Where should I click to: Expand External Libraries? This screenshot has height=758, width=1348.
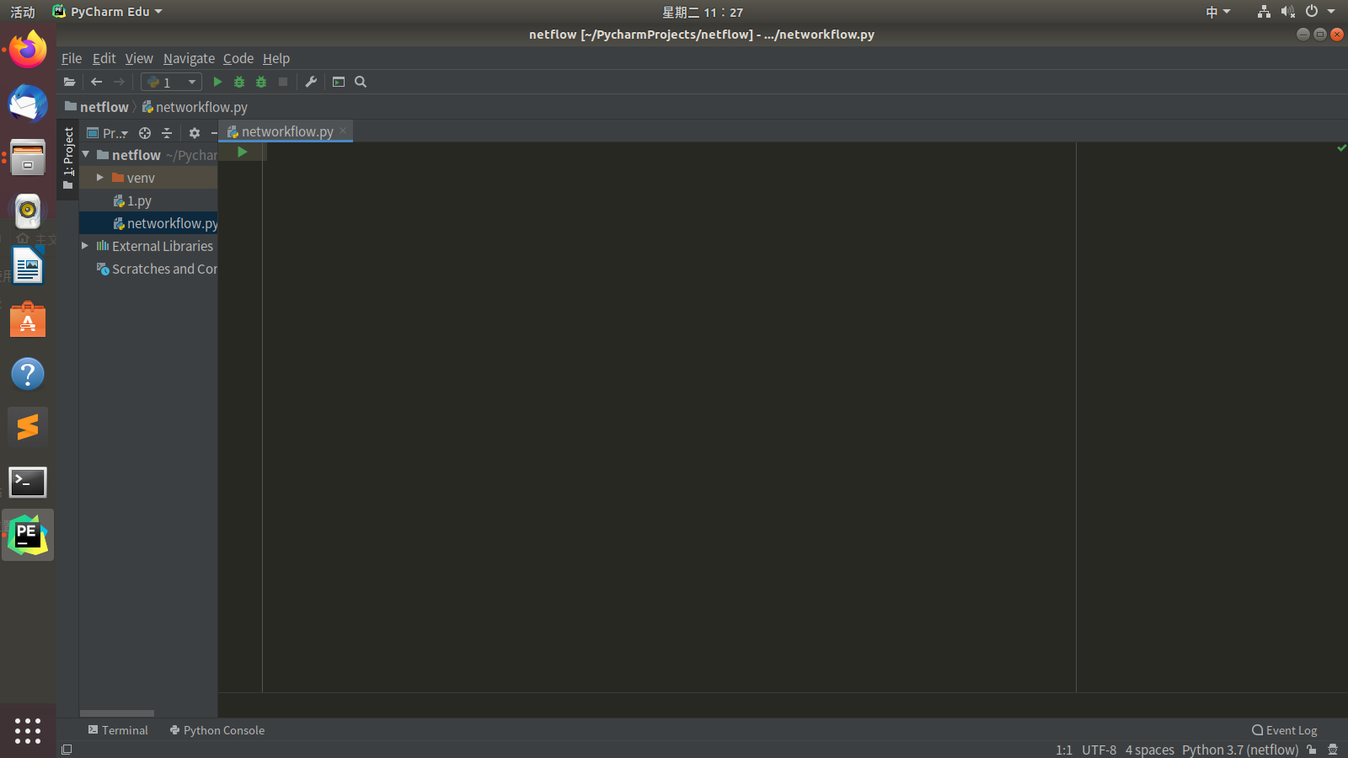[x=84, y=246]
